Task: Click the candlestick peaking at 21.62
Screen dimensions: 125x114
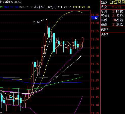Action: (x=47, y=30)
